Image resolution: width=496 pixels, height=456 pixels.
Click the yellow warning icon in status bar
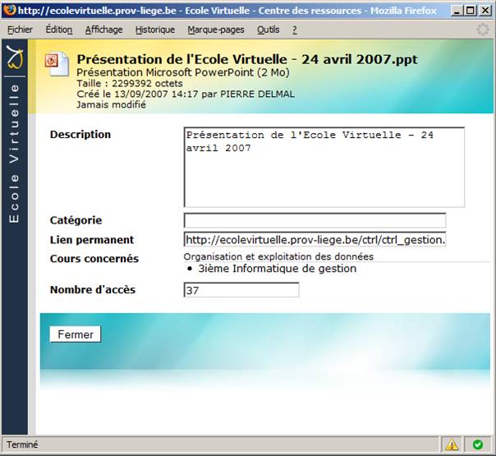click(452, 444)
